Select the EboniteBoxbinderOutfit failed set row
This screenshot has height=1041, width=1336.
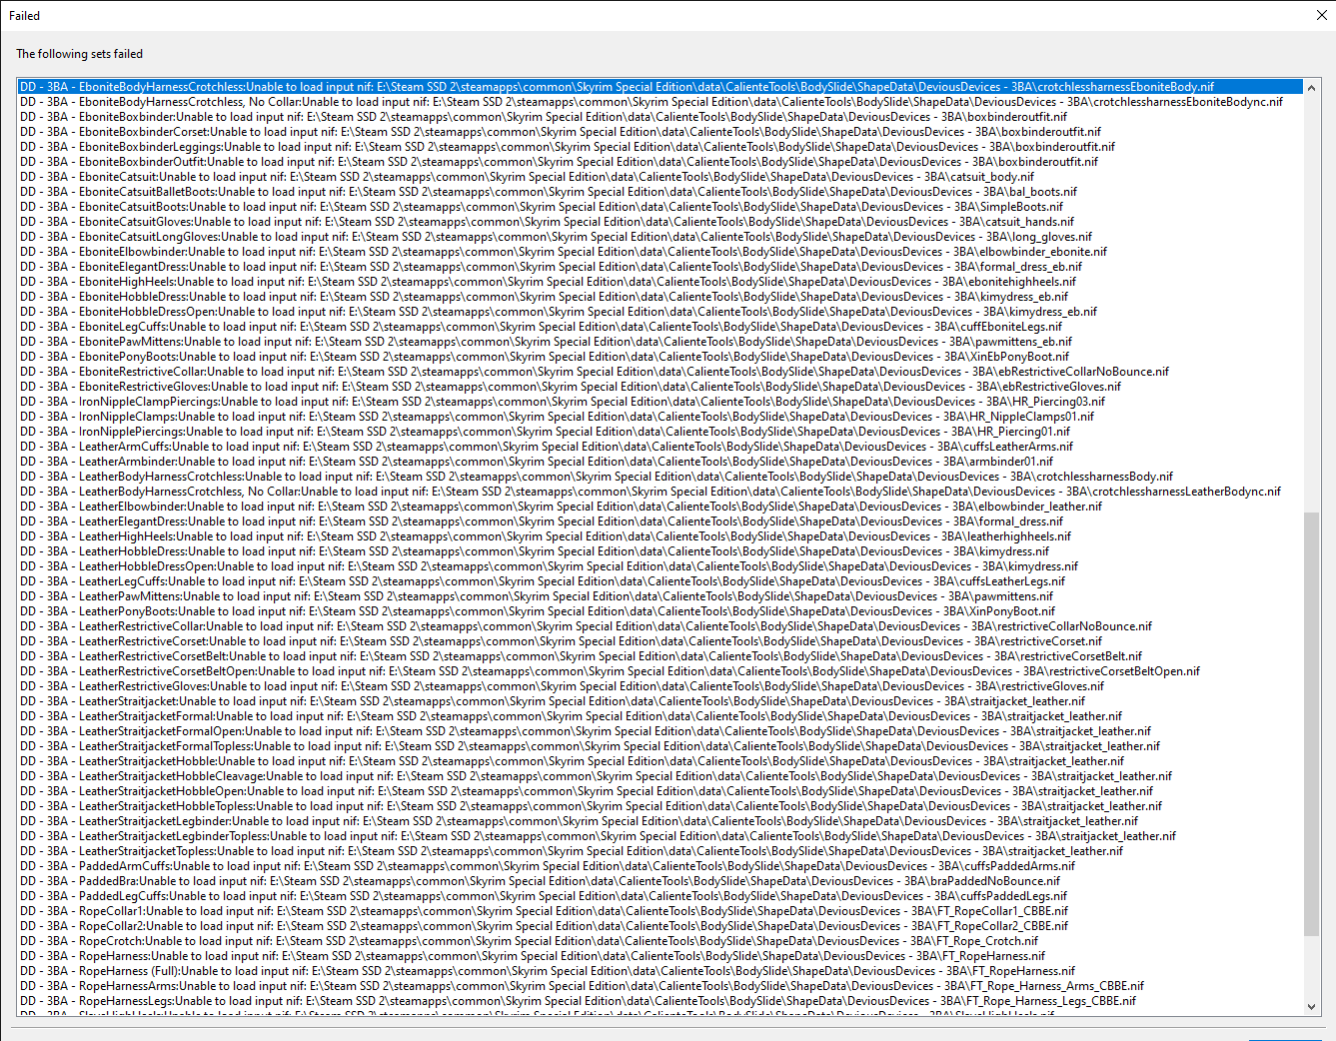(661, 162)
